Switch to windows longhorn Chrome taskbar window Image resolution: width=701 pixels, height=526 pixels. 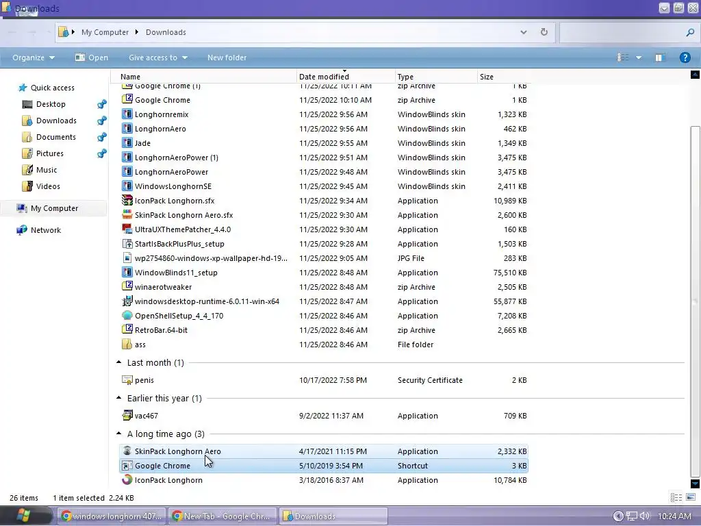point(112,516)
